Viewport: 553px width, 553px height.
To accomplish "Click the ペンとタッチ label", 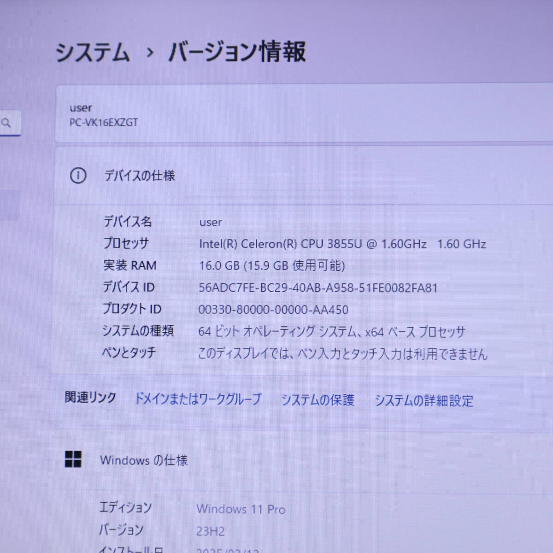I will [x=129, y=353].
